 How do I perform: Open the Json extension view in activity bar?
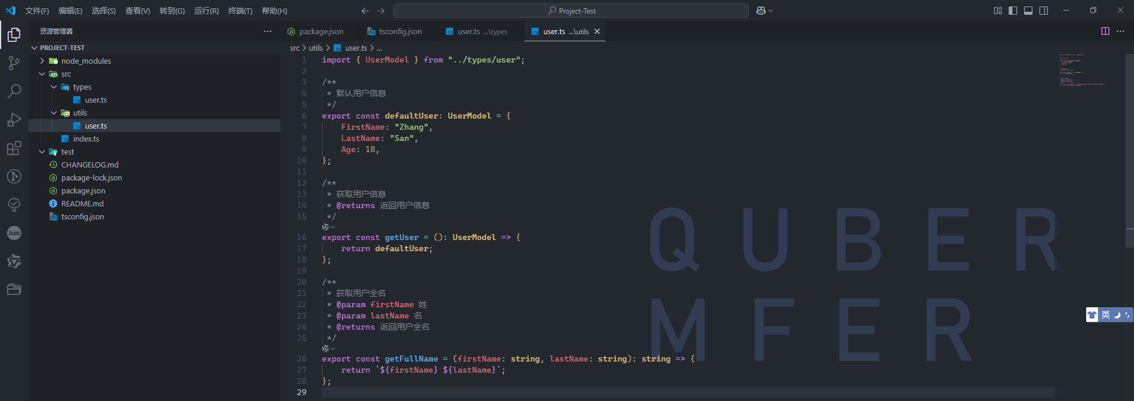pyautogui.click(x=14, y=233)
